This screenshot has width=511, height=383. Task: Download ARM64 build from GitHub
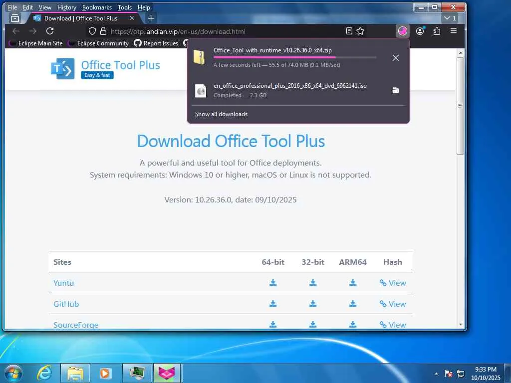353,304
